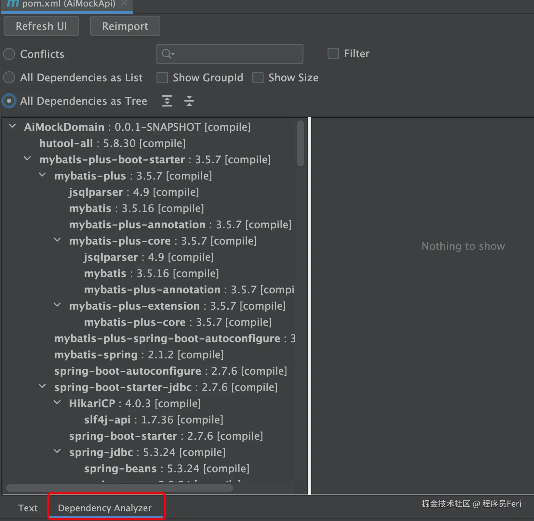The width and height of the screenshot is (534, 521).
Task: Select spring-boot-autoconfigure : 2.7.6 dependency
Action: point(170,371)
